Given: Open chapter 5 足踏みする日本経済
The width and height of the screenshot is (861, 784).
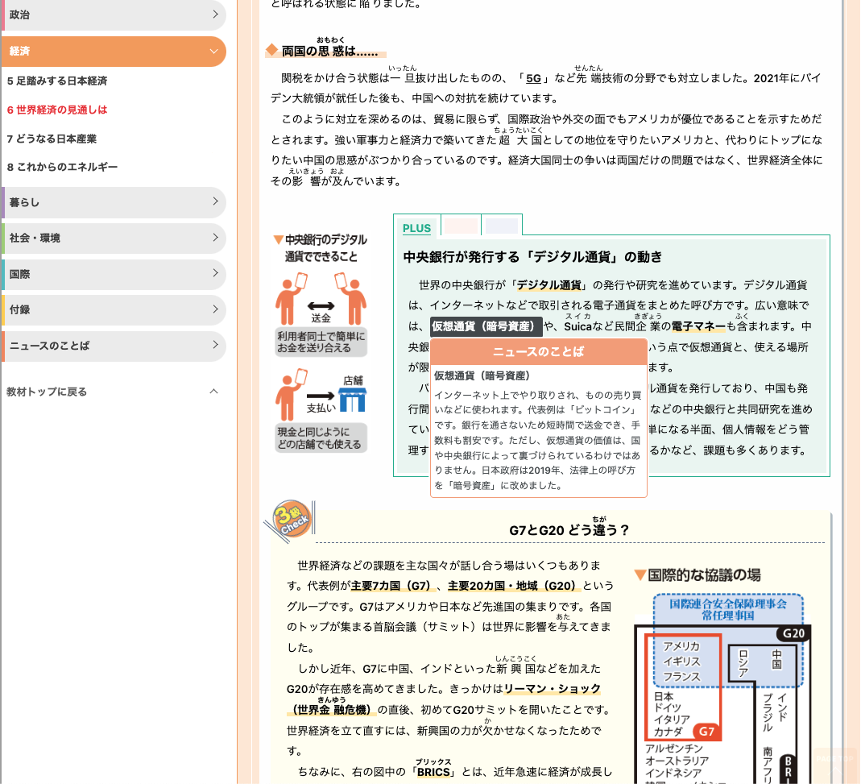Looking at the screenshot, I should [57, 81].
